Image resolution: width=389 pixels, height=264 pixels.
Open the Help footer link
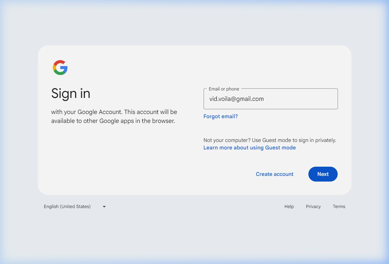pos(289,207)
